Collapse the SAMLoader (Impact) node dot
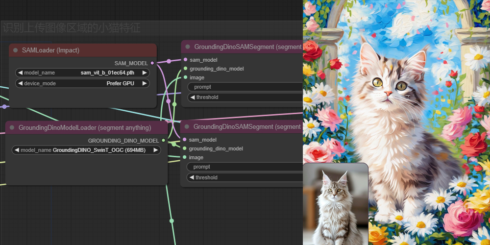This screenshot has height=245, width=490. (15, 50)
